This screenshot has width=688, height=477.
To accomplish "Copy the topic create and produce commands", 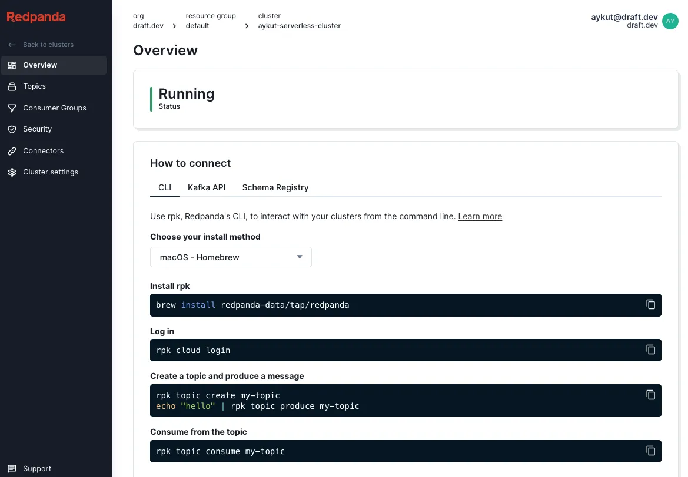I will pyautogui.click(x=650, y=395).
